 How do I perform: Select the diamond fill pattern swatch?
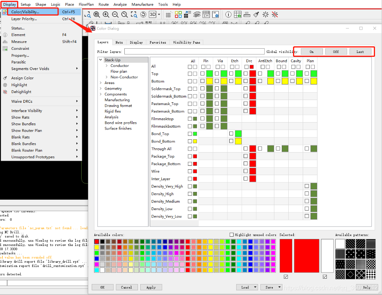click(x=351, y=274)
